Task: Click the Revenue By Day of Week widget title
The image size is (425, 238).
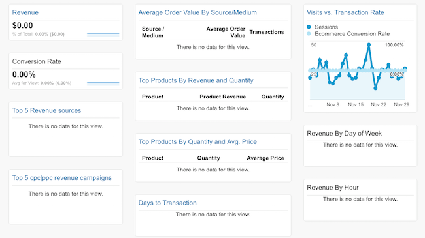Action: (344, 133)
